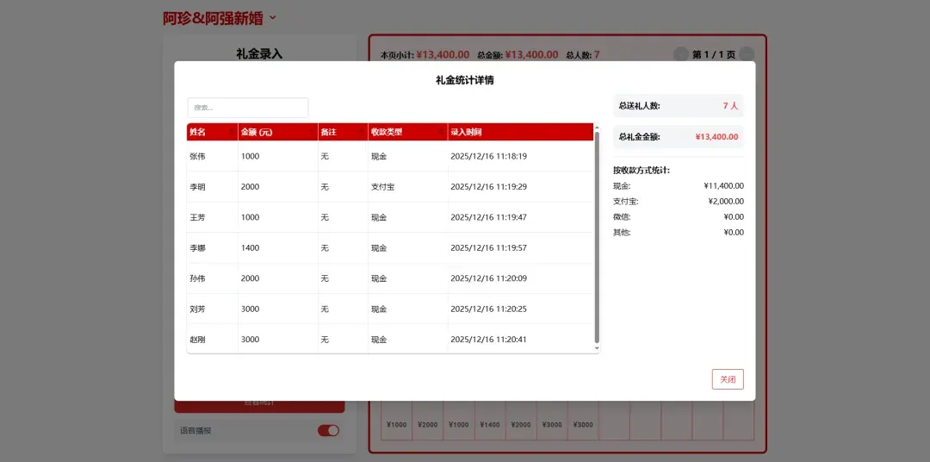Screen dimensions: 930x462
Task: Click the 微信 ¥0.00 statistic row
Action: [679, 216]
